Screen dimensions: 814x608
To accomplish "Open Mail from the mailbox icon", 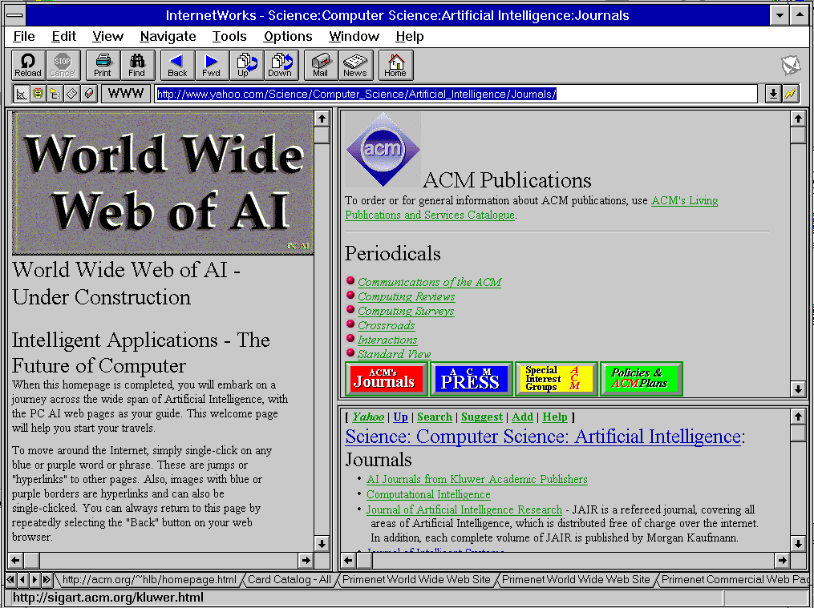I will coord(320,65).
